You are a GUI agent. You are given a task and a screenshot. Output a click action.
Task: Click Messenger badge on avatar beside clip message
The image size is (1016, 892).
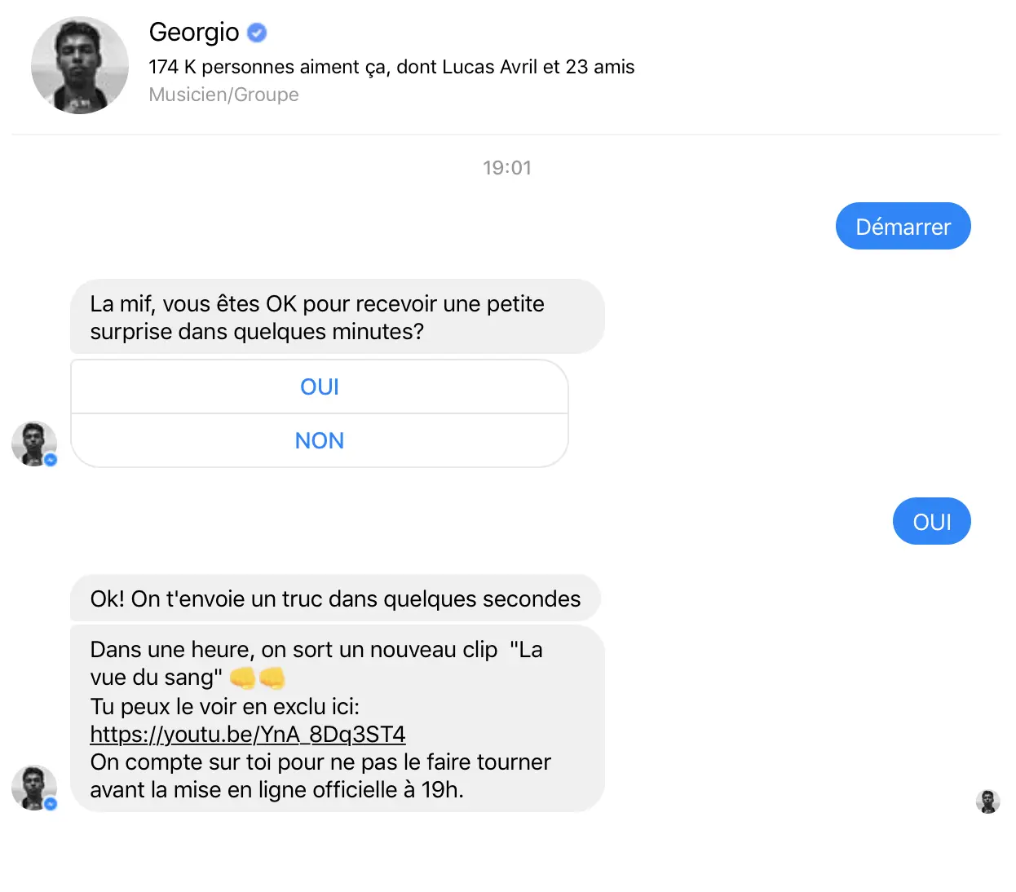pyautogui.click(x=51, y=804)
